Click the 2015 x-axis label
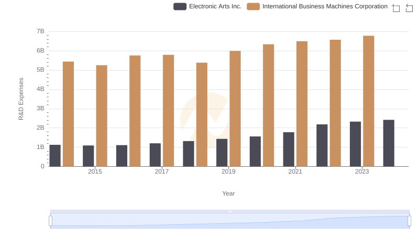This screenshot has height=241, width=419. tap(95, 171)
